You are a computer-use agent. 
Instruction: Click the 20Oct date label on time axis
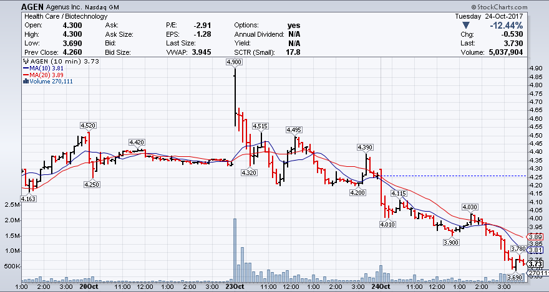[88, 286]
